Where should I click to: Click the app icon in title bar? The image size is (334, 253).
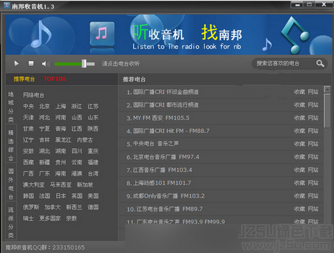(x=7, y=5)
